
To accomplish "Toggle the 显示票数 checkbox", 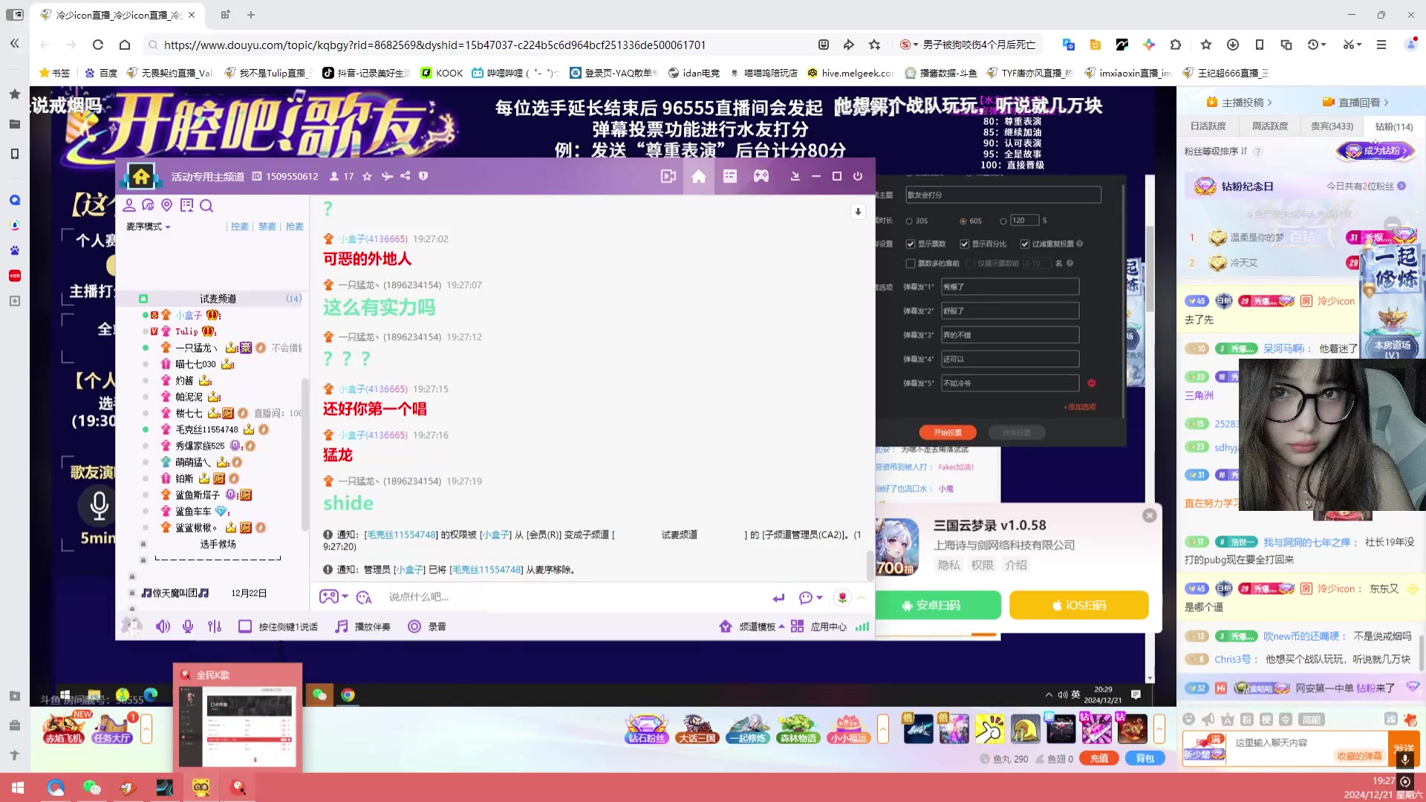I will click(911, 244).
